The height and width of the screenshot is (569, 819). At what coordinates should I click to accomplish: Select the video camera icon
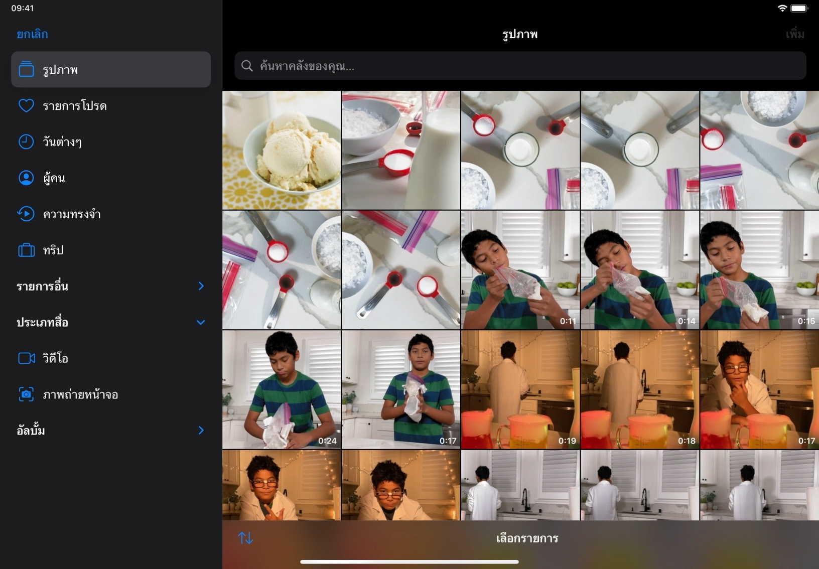(x=26, y=358)
